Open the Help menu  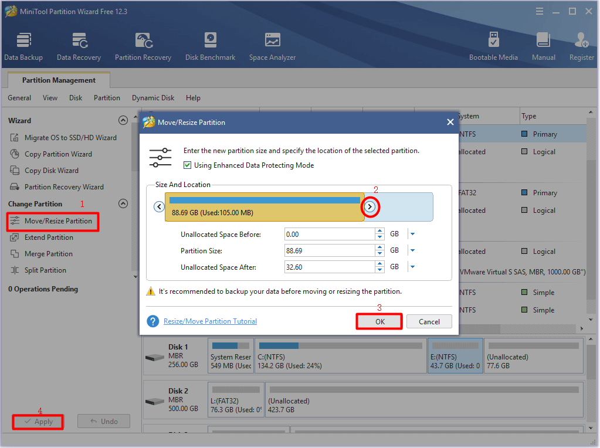click(193, 98)
